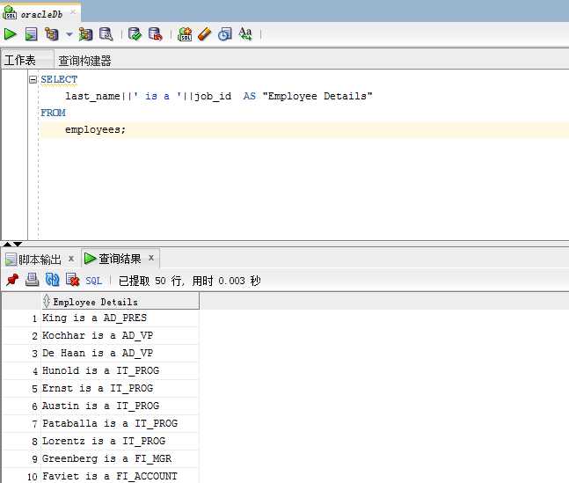569x483 pixels.
Task: Close the oracleDb tab
Action: pos(73,12)
